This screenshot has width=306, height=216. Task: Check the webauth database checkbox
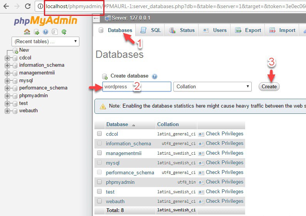(x=99, y=201)
